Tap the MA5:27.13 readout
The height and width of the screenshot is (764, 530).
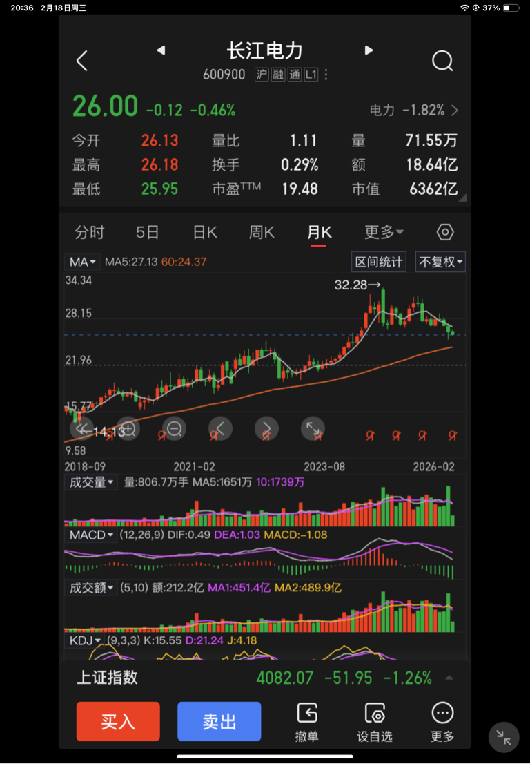click(x=131, y=262)
